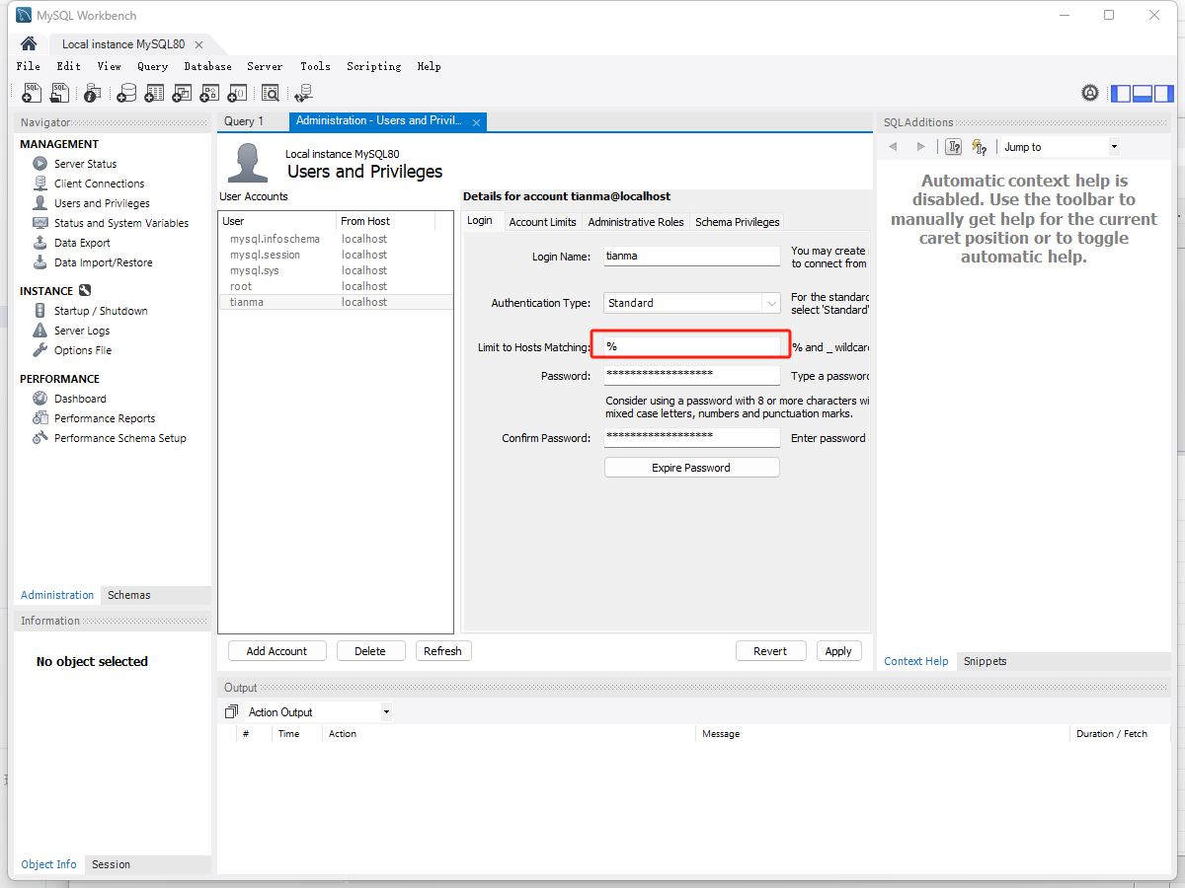The height and width of the screenshot is (888, 1185).
Task: Select Users and Privileges in Navigator
Action: point(102,203)
